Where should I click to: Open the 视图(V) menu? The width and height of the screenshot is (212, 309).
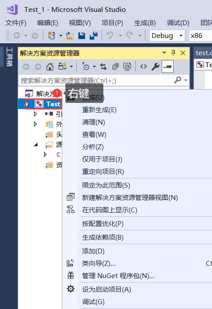pyautogui.click(x=79, y=23)
